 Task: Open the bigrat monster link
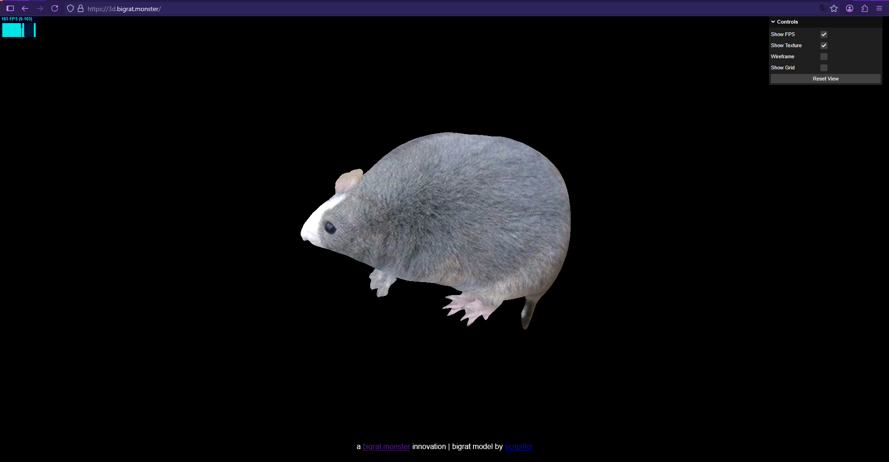(x=386, y=446)
